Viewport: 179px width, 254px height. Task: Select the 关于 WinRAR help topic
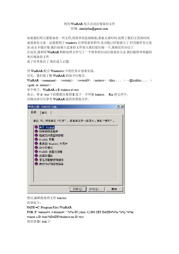pyautogui.click(x=47, y=127)
